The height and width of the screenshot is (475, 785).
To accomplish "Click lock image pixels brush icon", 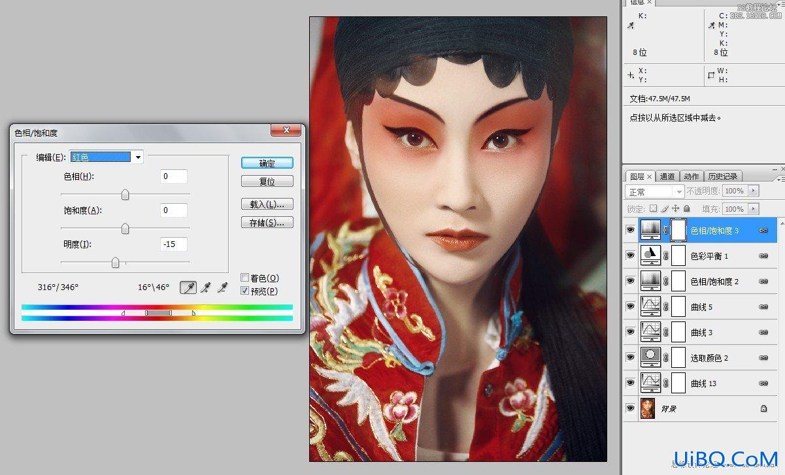I will (x=664, y=208).
